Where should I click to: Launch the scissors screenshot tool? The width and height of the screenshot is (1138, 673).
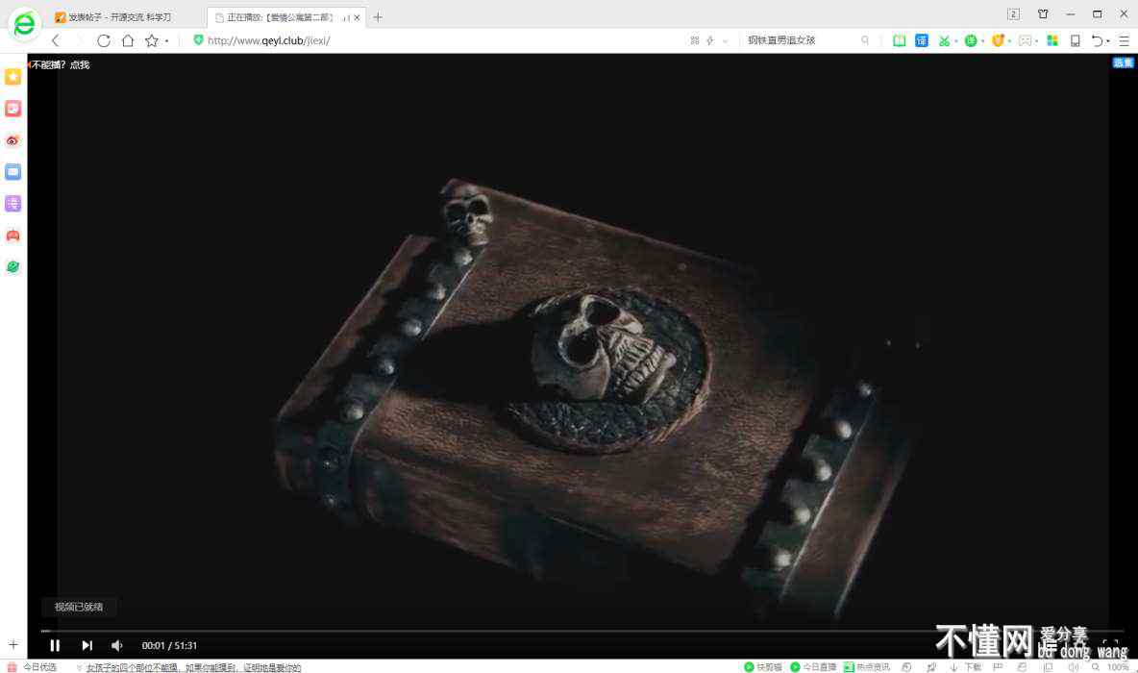[944, 40]
